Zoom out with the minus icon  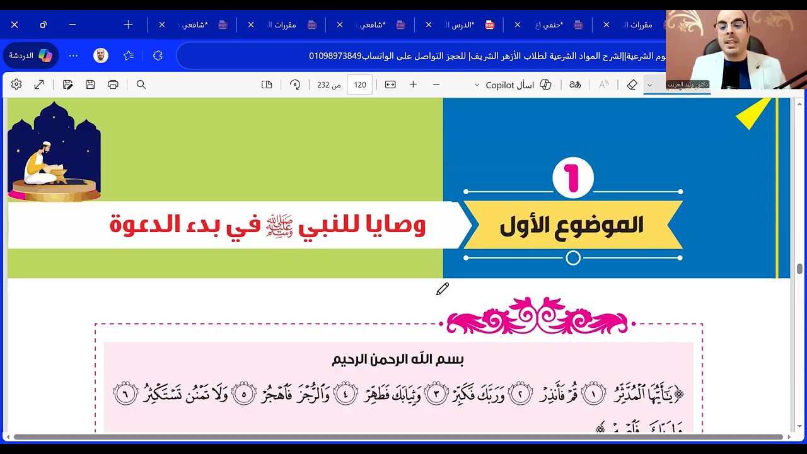point(436,84)
